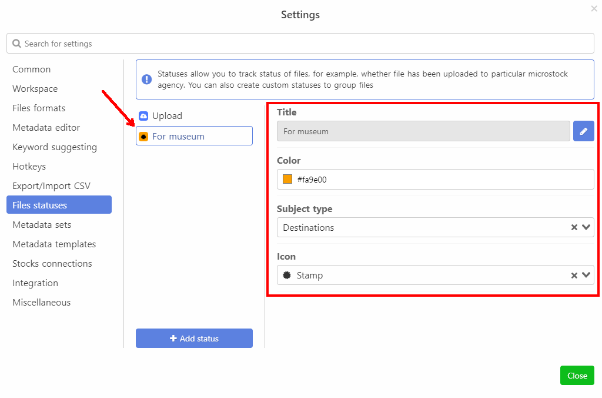602x398 pixels.
Task: Go to Workspace settings
Action: (x=35, y=89)
